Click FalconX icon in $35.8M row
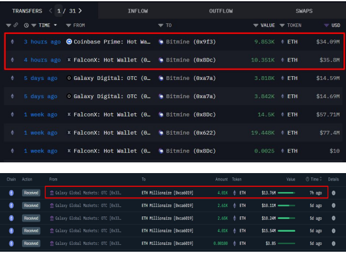 point(69,60)
